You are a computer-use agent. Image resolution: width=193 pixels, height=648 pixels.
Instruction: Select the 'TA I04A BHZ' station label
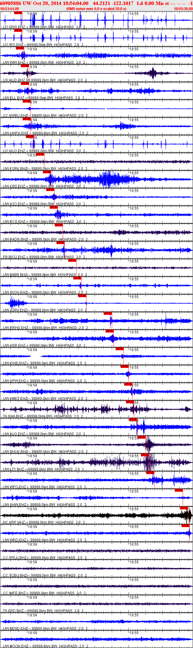[x=13, y=416]
